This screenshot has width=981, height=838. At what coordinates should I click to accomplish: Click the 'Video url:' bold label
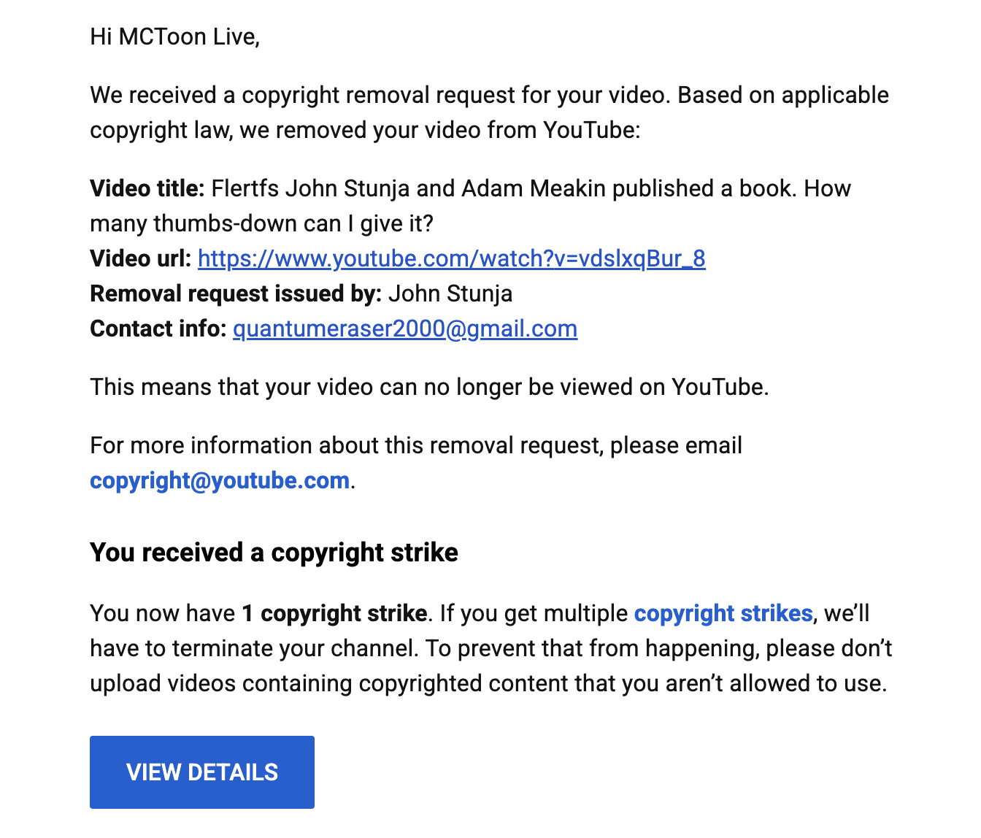tap(141, 258)
